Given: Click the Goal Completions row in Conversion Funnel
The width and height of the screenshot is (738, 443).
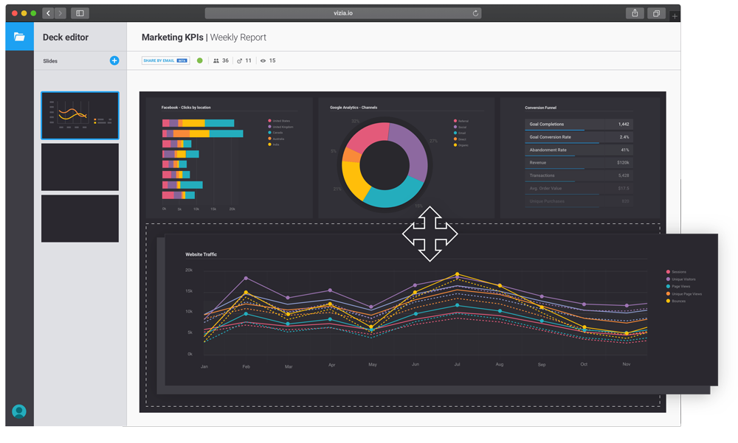Looking at the screenshot, I should [x=579, y=125].
